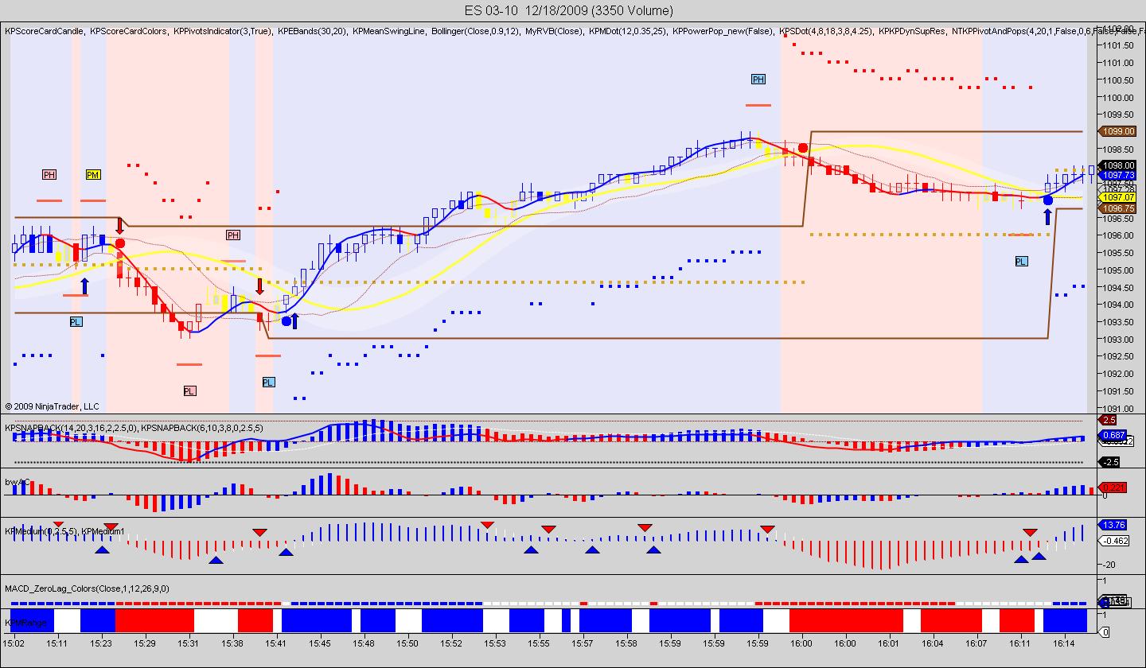Screen dimensions: 1146x668
Task: Select the blue PH marker near 15:59
Action: pos(758,80)
